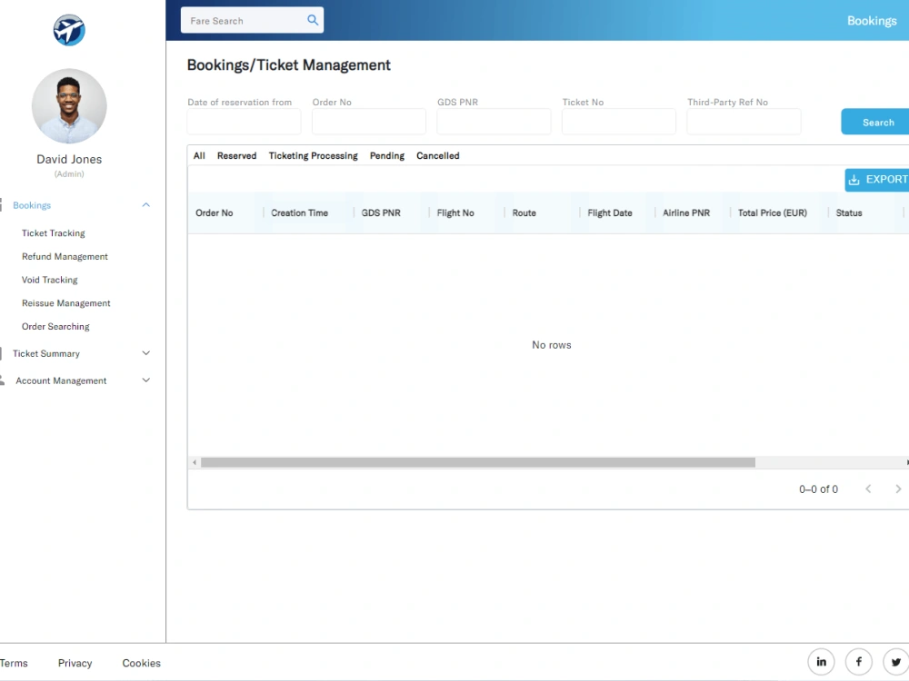
Task: Expand the Ticket Summary section
Action: point(146,353)
